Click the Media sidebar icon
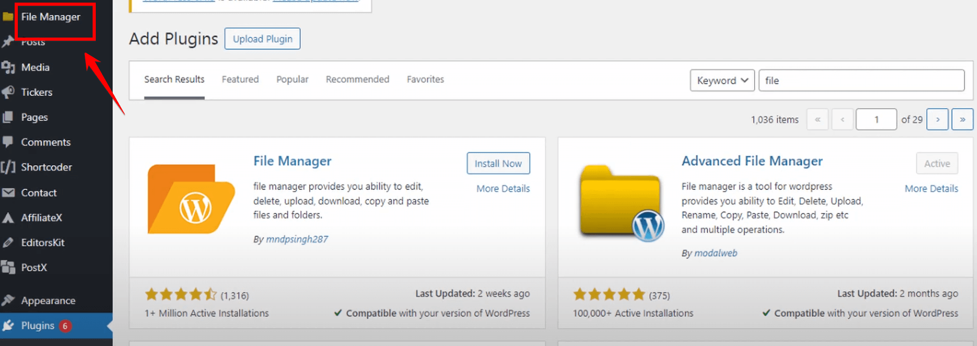Image resolution: width=977 pixels, height=346 pixels. point(8,67)
